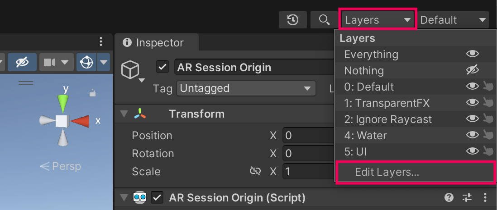The image size is (497, 210).
Task: Hide the TransparentFX layer visibility eye
Action: [473, 103]
